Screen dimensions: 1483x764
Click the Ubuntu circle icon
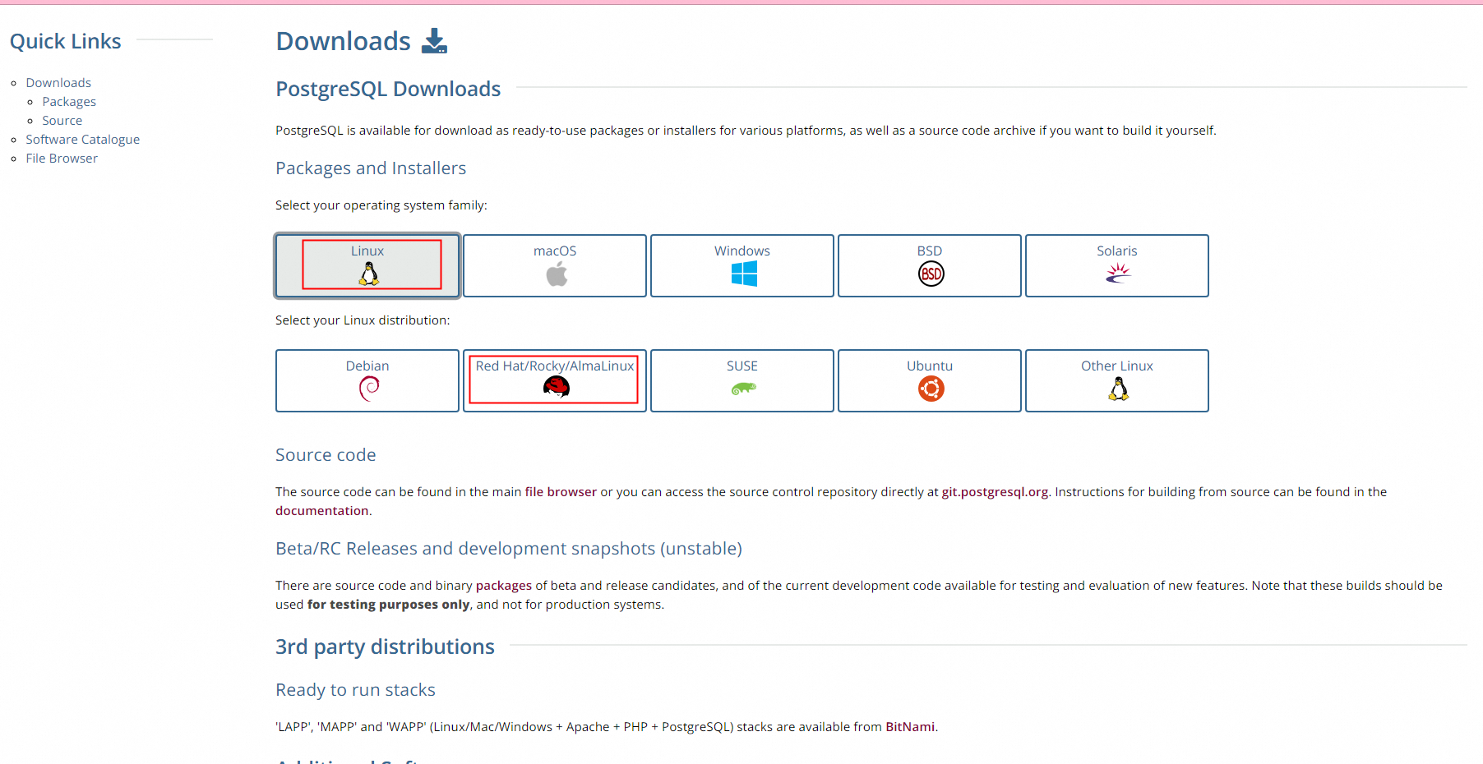[930, 389]
